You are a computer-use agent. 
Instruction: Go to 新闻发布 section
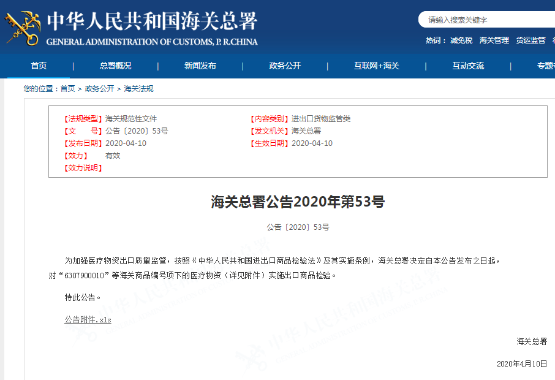coord(200,66)
